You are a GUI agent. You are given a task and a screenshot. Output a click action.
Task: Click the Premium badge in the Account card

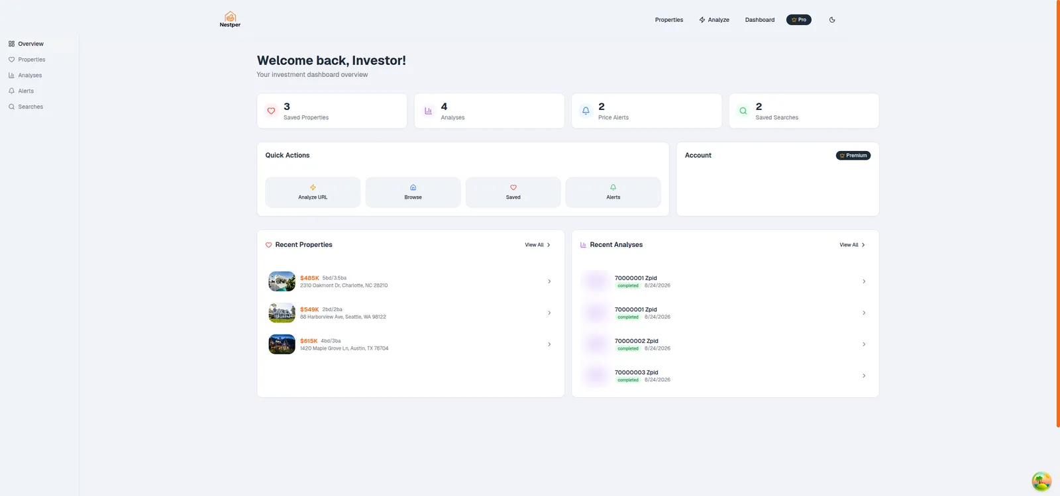coord(853,156)
